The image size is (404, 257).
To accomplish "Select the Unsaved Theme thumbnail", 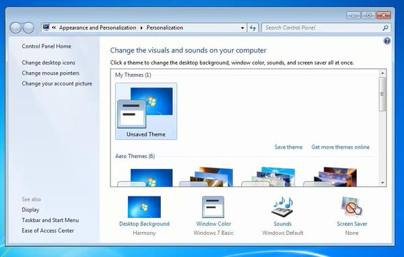I will (146, 111).
